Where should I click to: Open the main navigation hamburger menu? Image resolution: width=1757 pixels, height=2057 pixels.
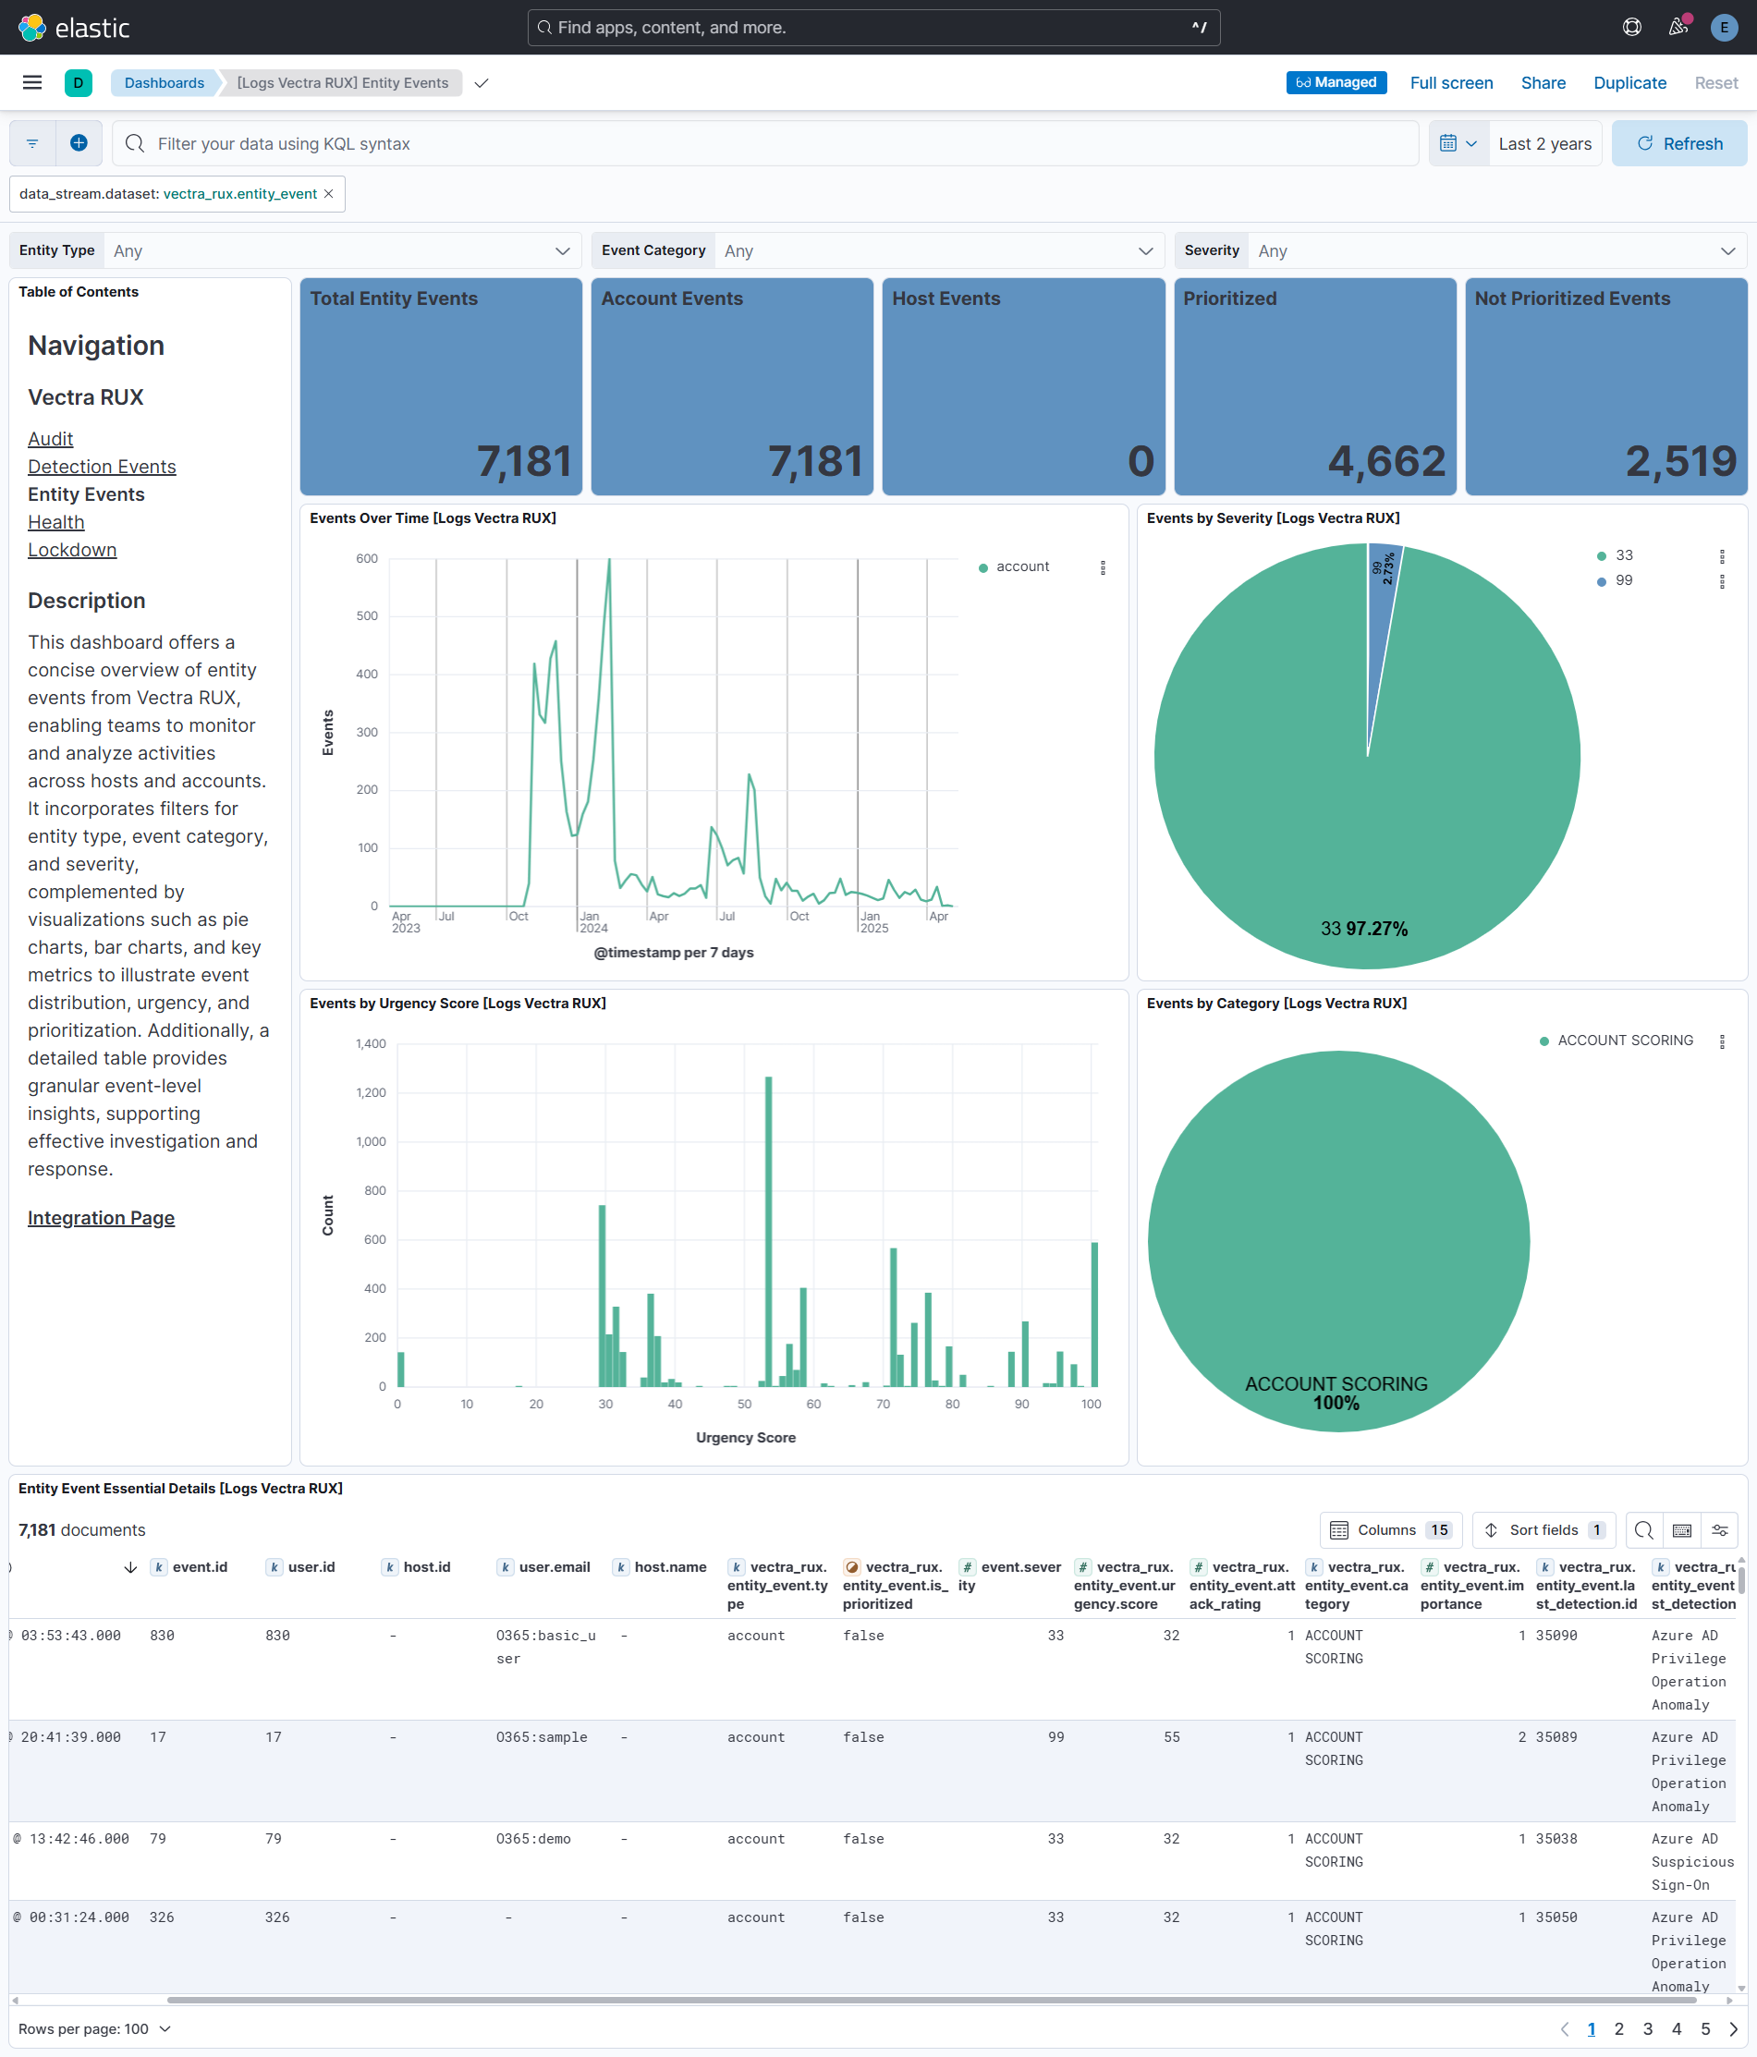coord(31,83)
